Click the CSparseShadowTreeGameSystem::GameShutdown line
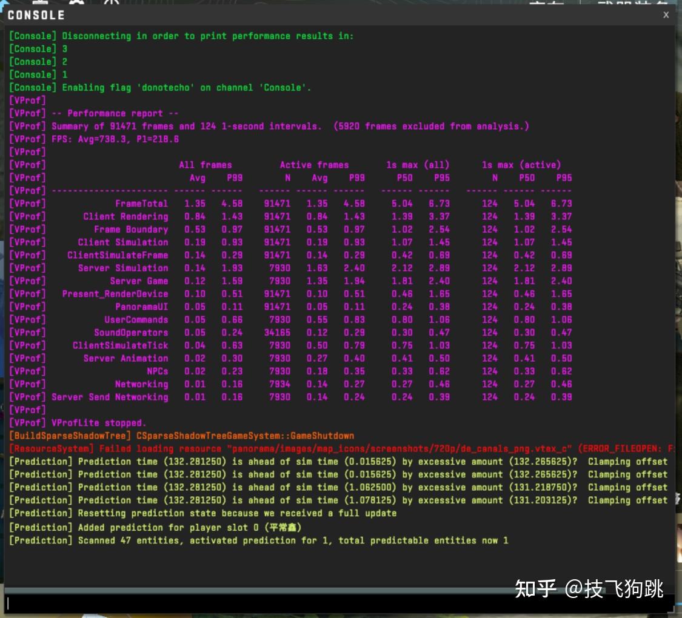This screenshot has width=682, height=618. pyautogui.click(x=181, y=436)
